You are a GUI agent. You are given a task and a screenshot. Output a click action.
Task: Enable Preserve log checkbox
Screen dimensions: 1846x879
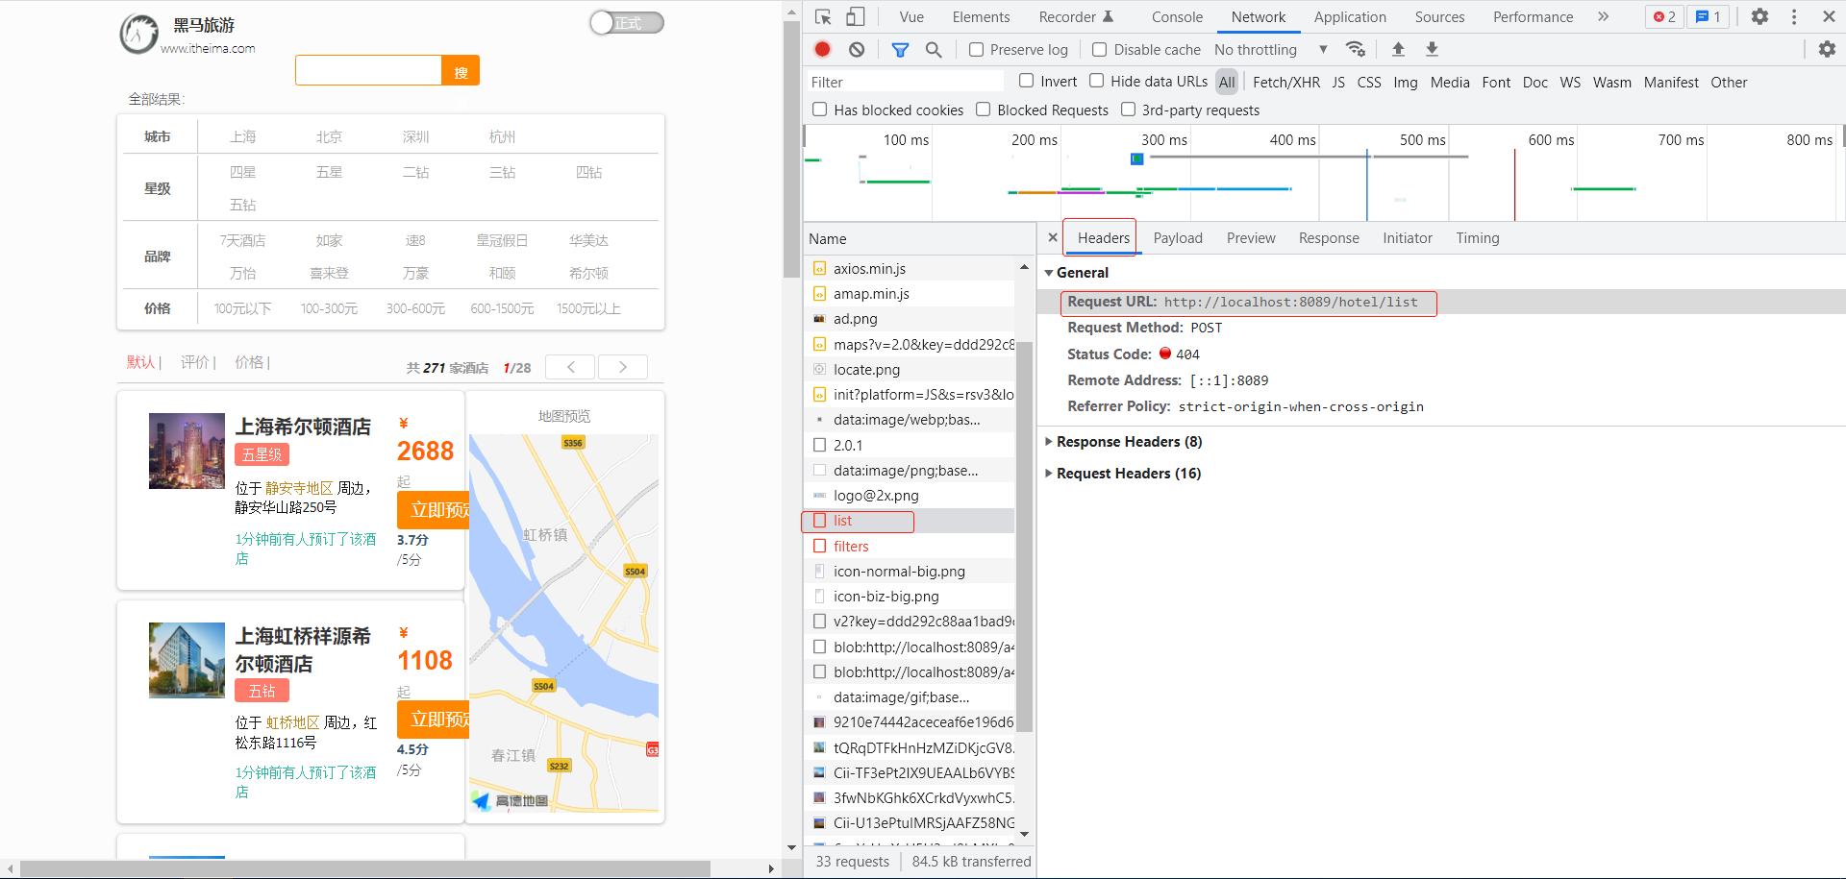(976, 49)
